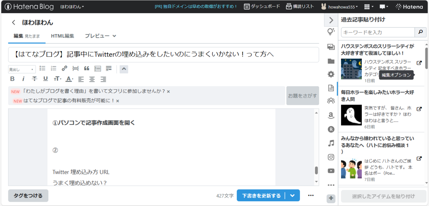Click the タグをつける button
Image resolution: width=429 pixels, height=206 pixels.
(x=28, y=196)
